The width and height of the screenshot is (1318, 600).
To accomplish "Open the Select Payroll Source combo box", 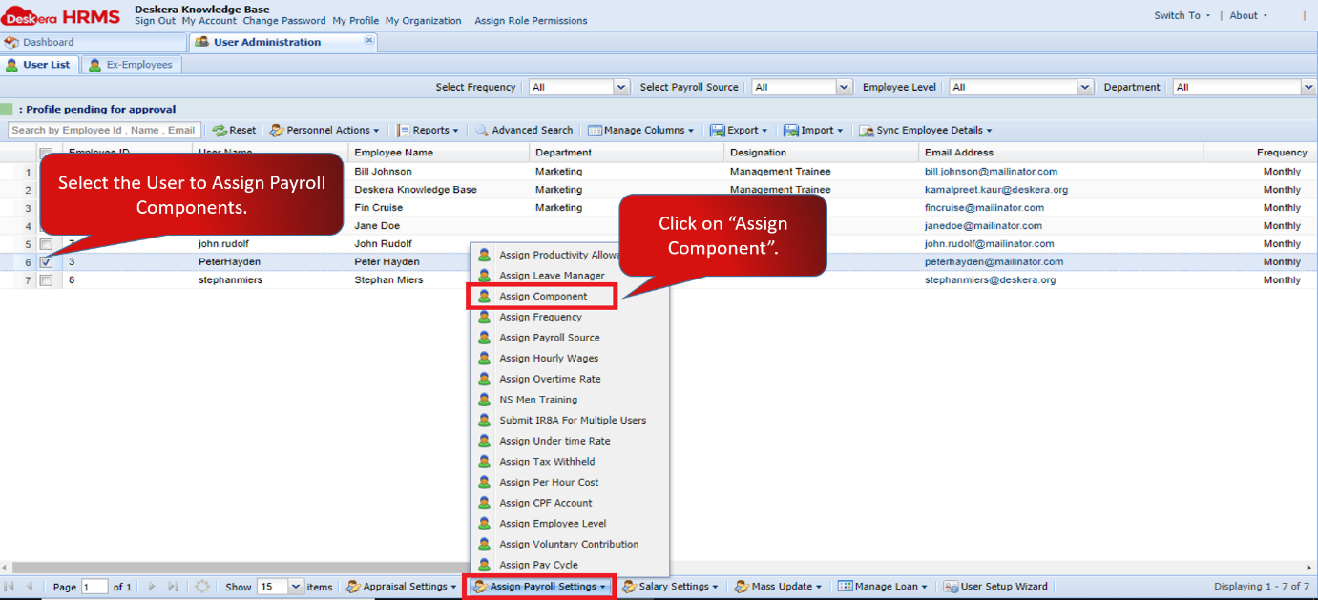I will tap(844, 87).
